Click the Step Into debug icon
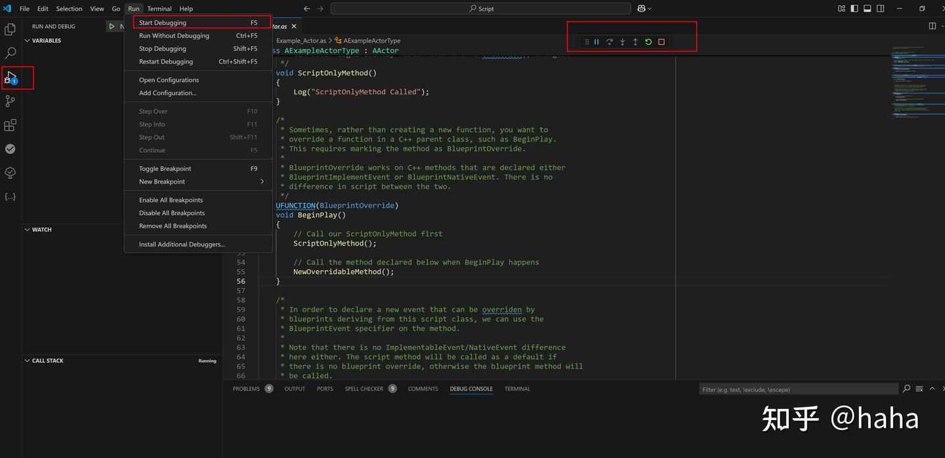 click(x=622, y=41)
